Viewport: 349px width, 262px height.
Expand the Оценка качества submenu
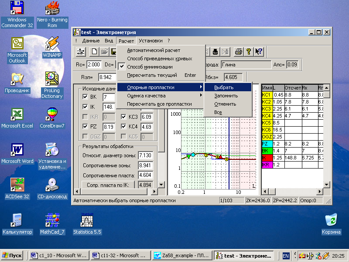tap(161, 96)
